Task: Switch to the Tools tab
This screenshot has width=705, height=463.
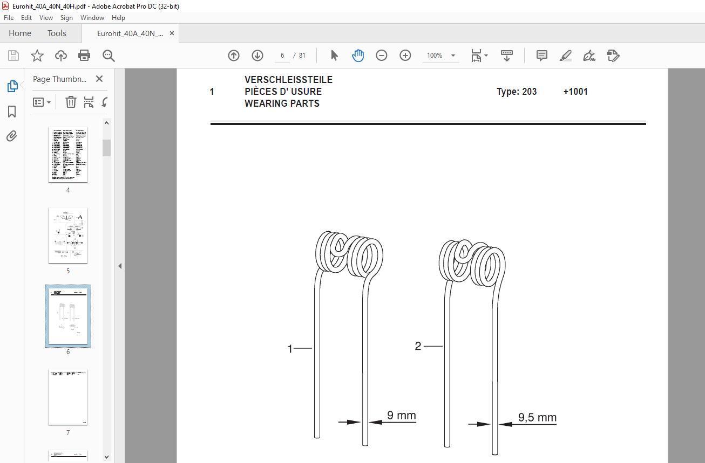Action: pos(57,33)
